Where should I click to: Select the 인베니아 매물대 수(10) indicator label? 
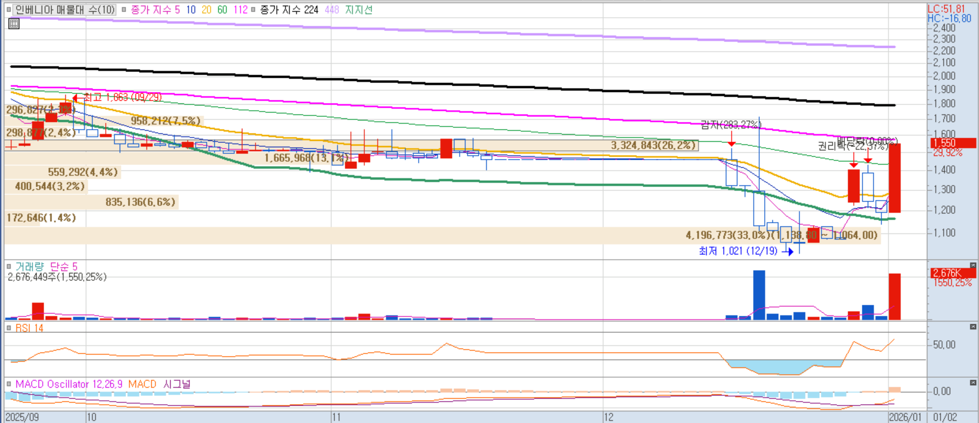tap(65, 9)
